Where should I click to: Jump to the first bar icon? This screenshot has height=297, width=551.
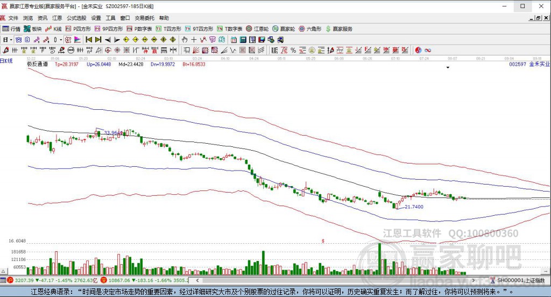click(89, 40)
